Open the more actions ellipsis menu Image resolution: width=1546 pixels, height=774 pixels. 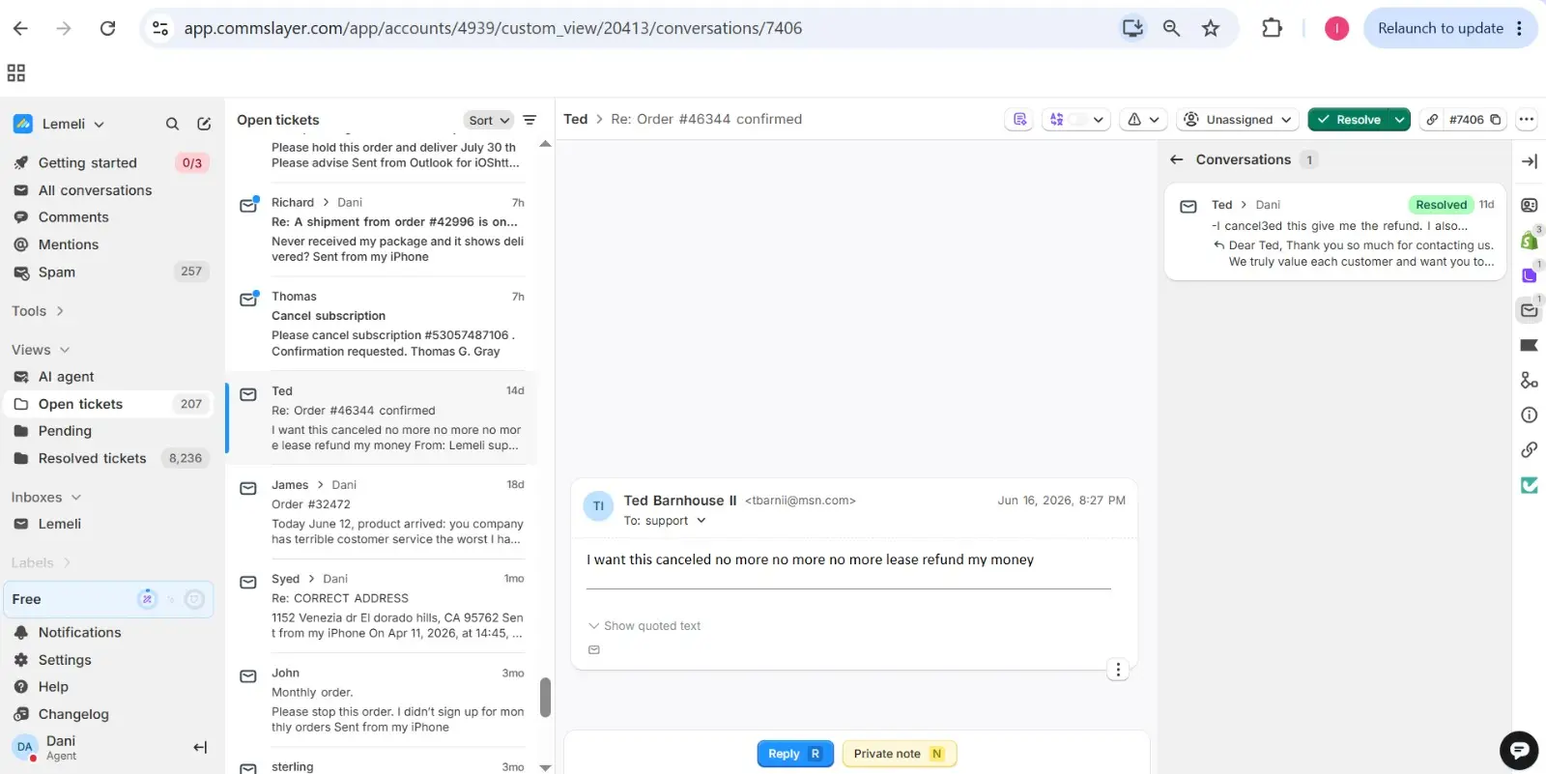pyautogui.click(x=1527, y=120)
